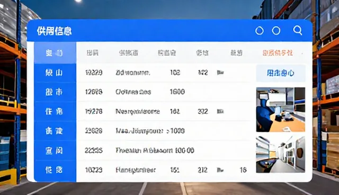Click the flag icon in the row starting 19278
The width and height of the screenshot is (339, 195).
tap(220, 111)
